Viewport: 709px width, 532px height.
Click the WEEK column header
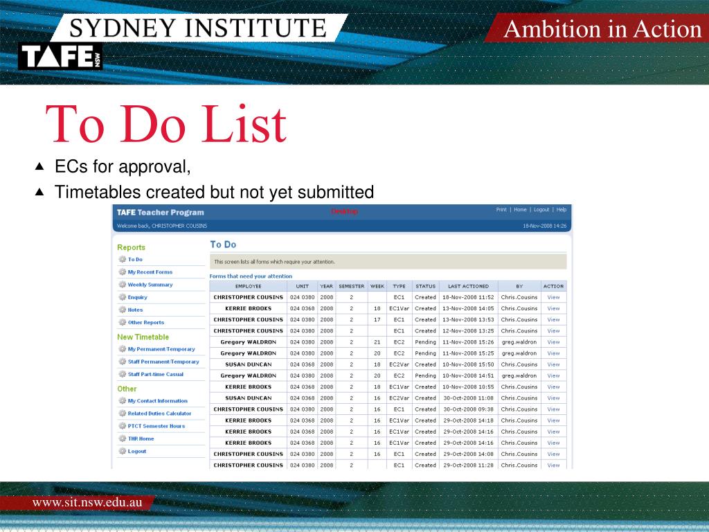click(x=377, y=286)
